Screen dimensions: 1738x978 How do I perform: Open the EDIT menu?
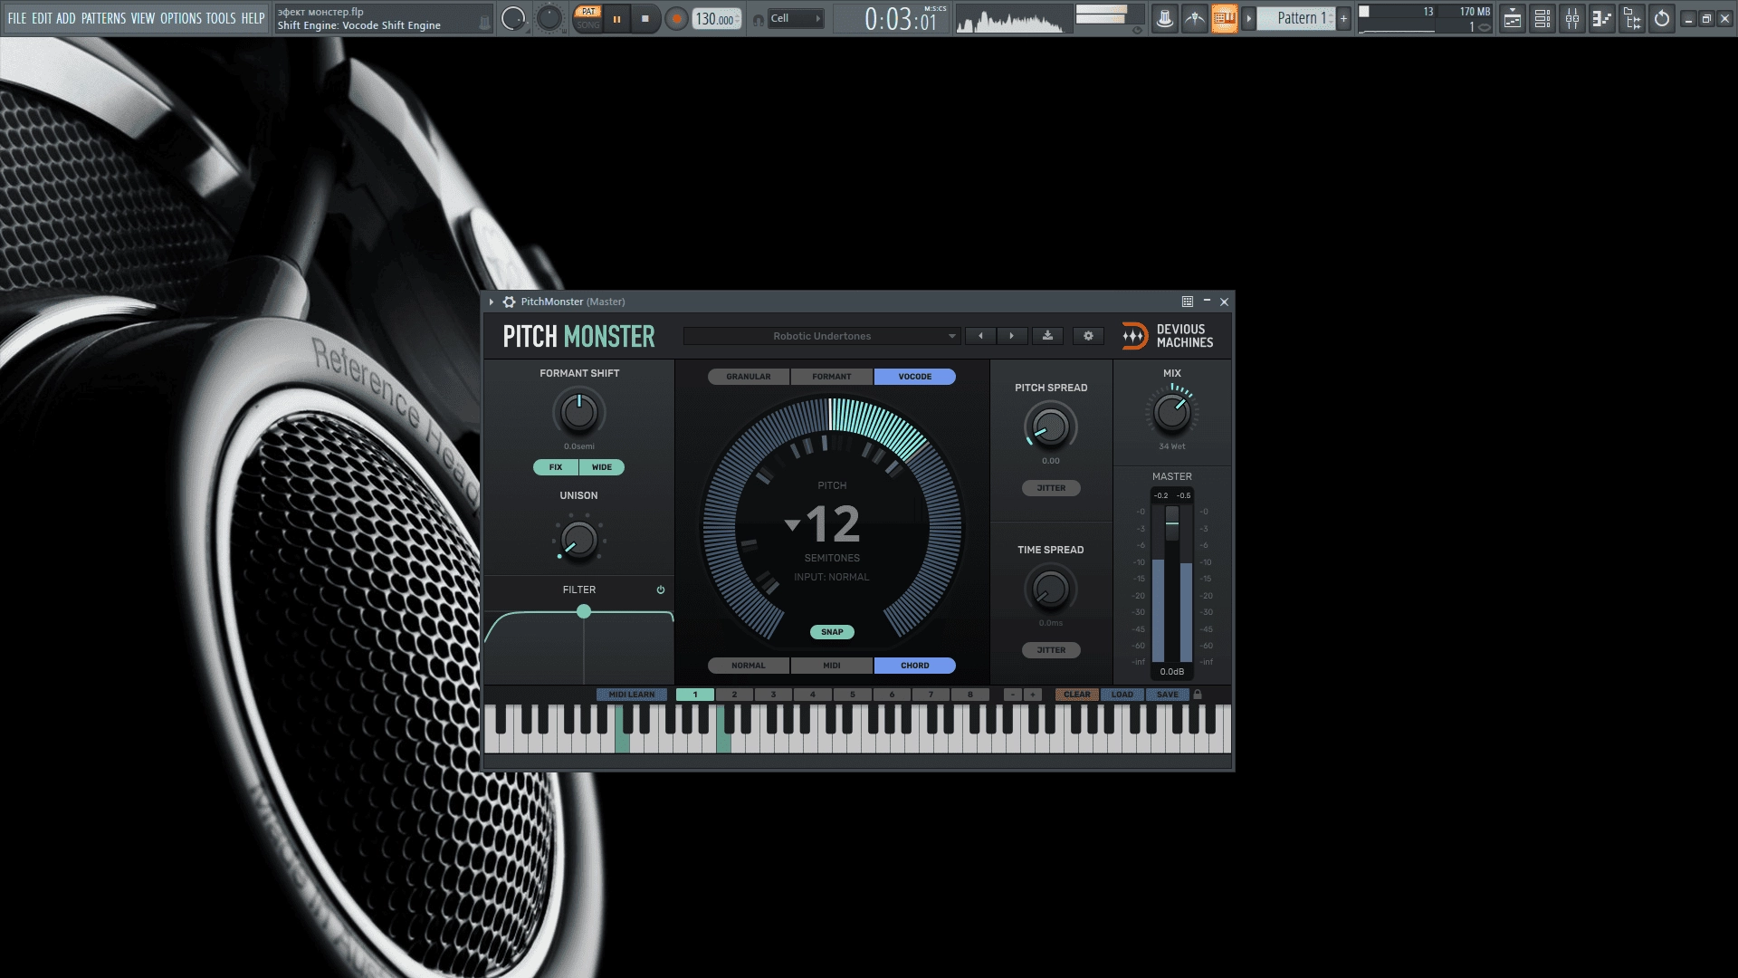pyautogui.click(x=42, y=18)
